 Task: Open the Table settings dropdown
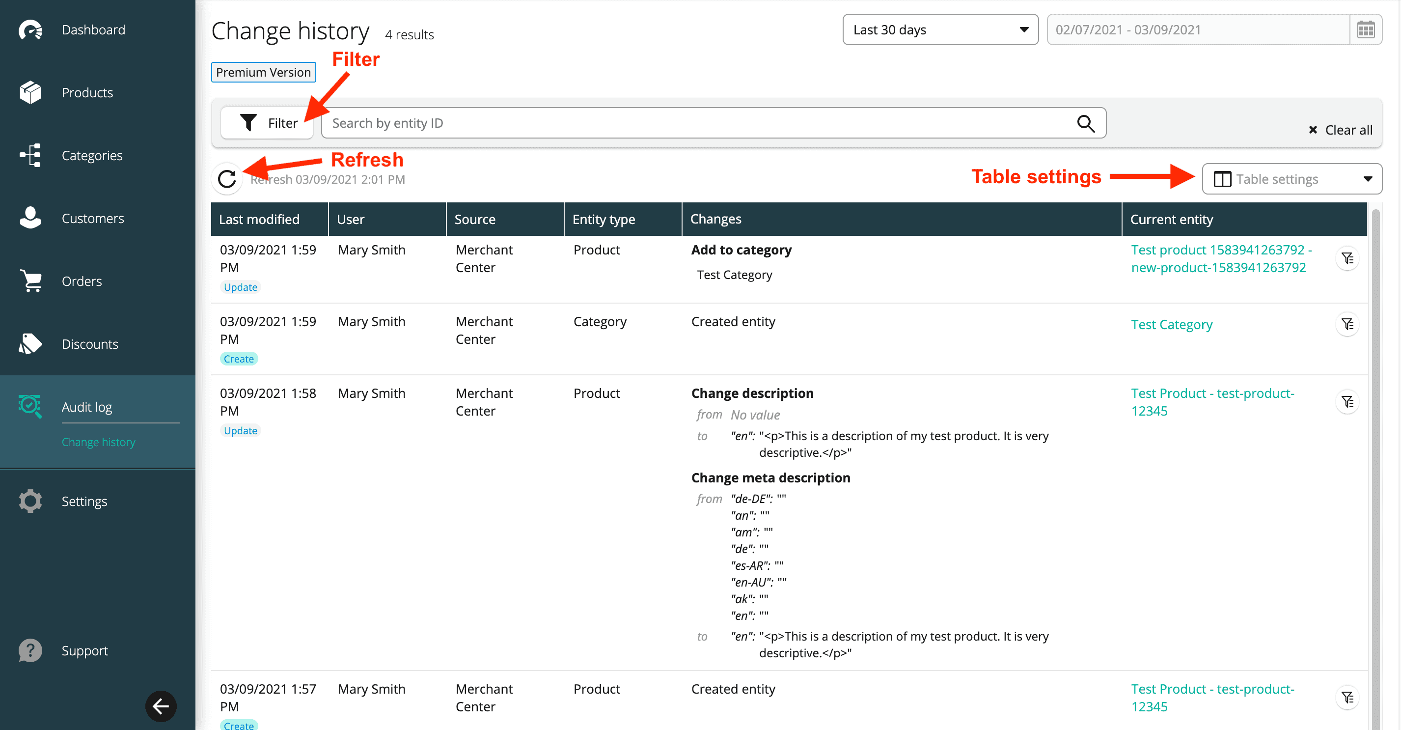1291,179
